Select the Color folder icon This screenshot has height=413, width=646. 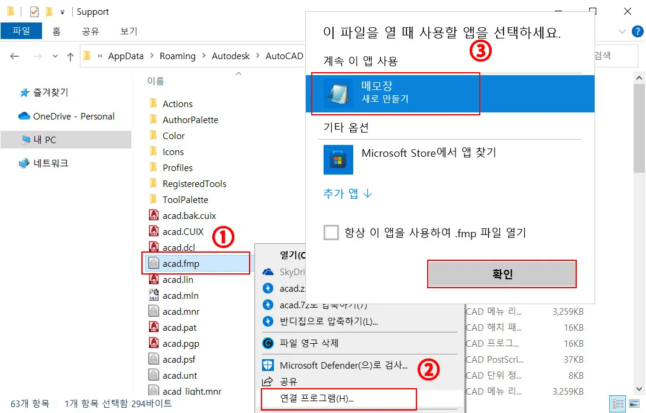tap(154, 135)
